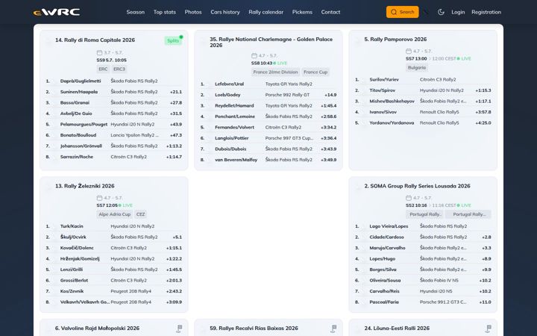Select the CEZ tag
The image size is (537, 336).
coord(140,214)
